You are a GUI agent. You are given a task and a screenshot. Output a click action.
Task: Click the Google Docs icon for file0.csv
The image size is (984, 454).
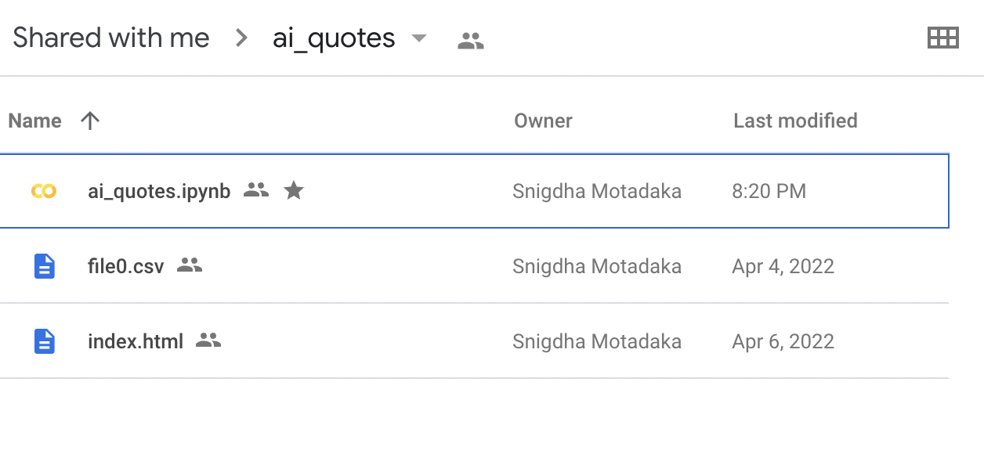[x=45, y=266]
